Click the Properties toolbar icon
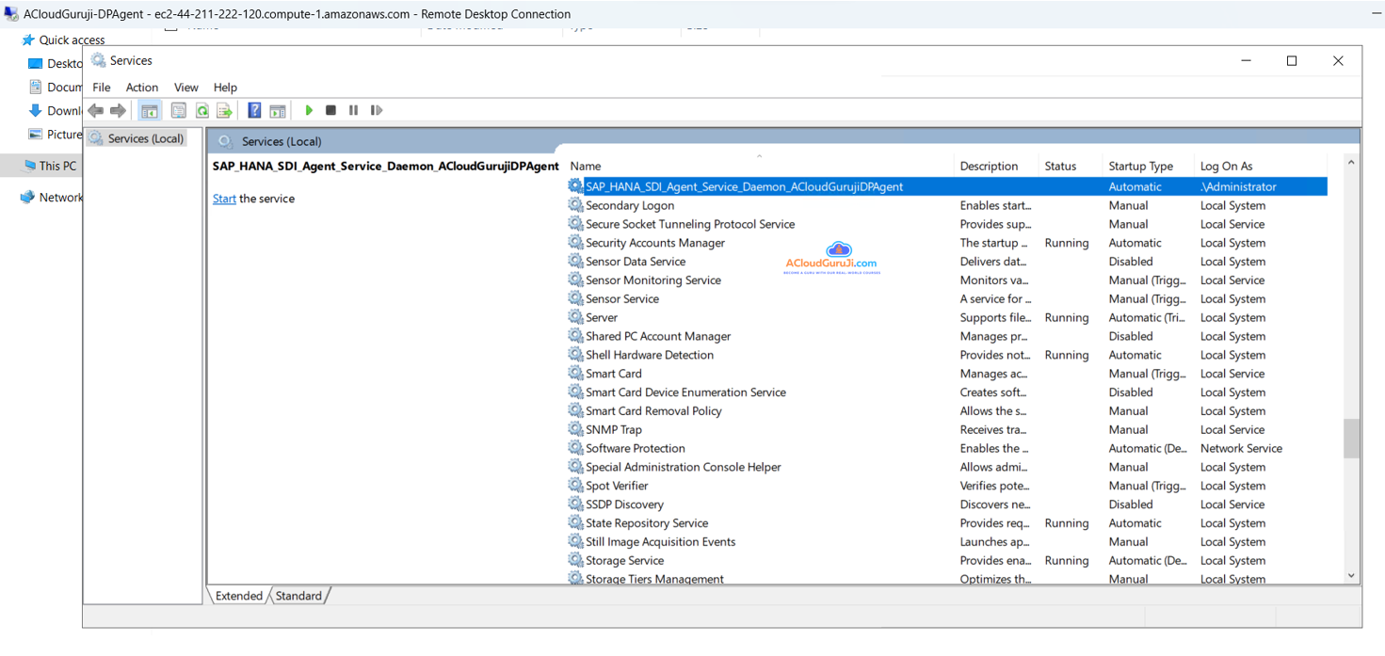The height and width of the screenshot is (656, 1385). click(178, 111)
